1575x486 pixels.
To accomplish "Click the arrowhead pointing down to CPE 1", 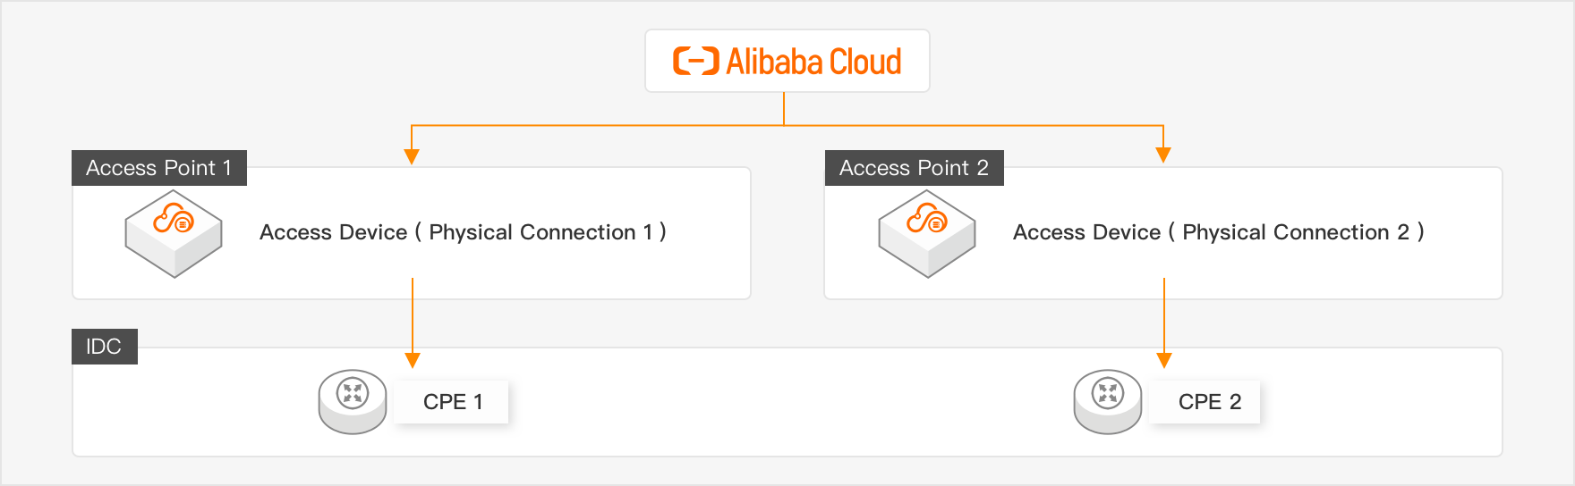I will coord(413,360).
